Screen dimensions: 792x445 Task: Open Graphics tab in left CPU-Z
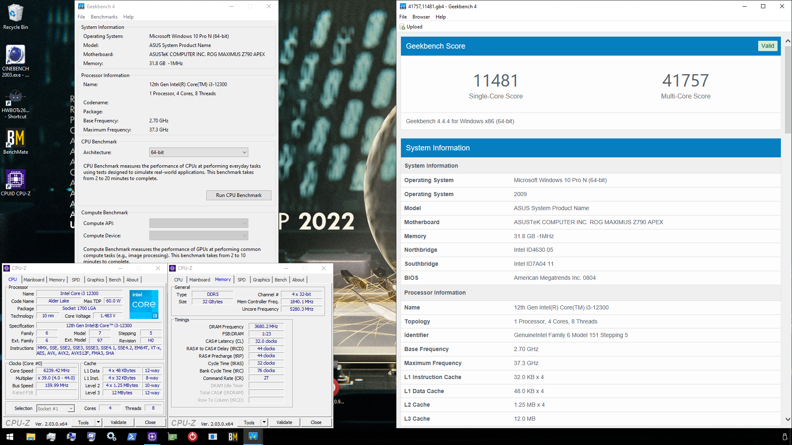(x=96, y=280)
